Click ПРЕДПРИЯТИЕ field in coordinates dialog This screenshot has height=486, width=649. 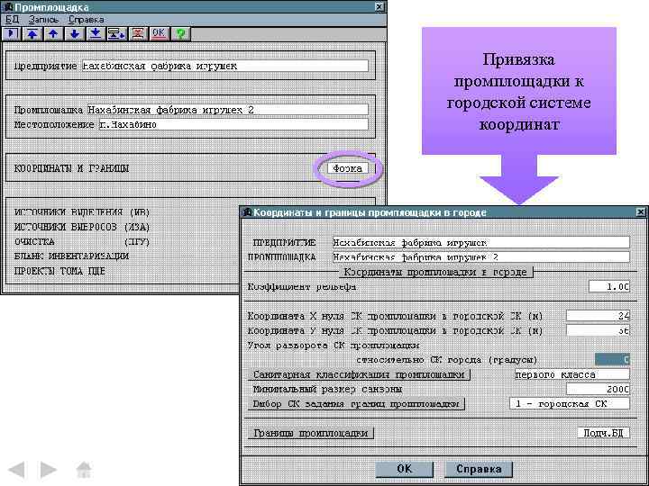click(481, 242)
